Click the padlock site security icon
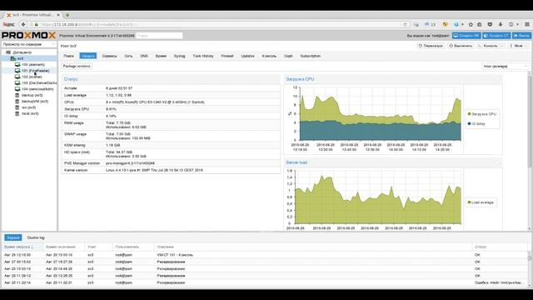 [x=37, y=24]
